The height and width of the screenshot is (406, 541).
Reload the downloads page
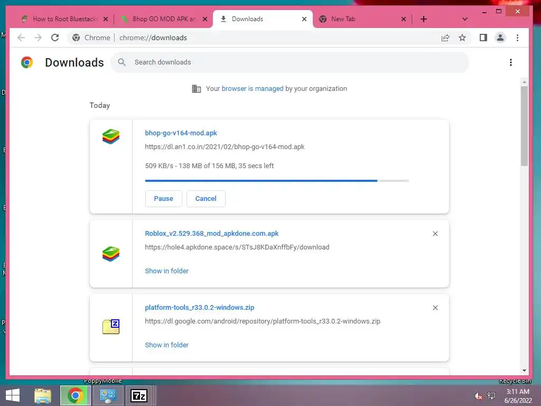pos(55,38)
